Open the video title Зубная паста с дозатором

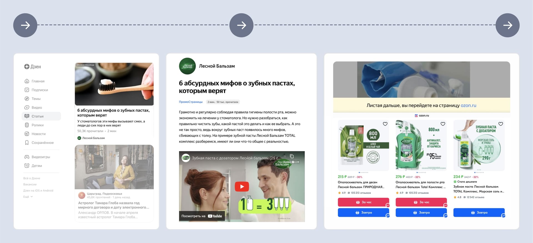236,158
